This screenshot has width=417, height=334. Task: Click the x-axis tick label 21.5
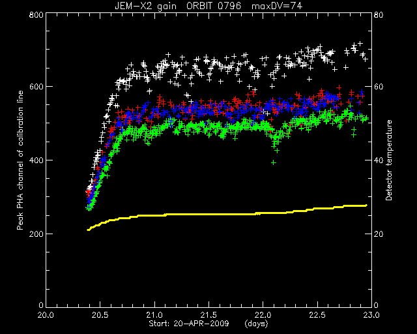208,315
